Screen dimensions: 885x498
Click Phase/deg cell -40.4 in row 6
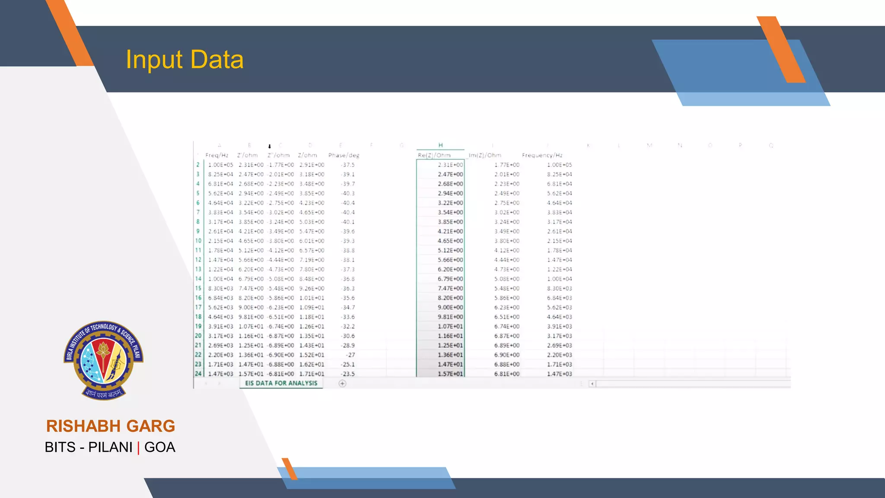(x=348, y=203)
